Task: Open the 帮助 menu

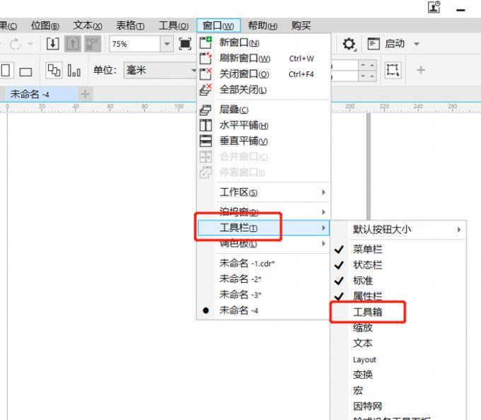Action: tap(262, 25)
